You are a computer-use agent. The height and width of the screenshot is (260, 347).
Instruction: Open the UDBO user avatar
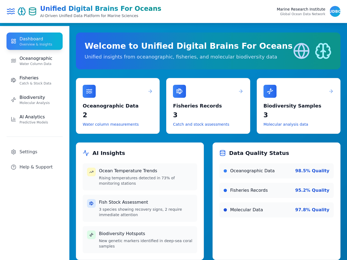(x=335, y=11)
